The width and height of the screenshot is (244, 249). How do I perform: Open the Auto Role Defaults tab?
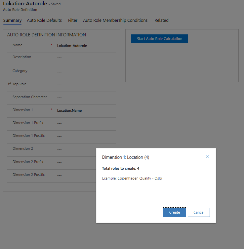[x=44, y=21]
